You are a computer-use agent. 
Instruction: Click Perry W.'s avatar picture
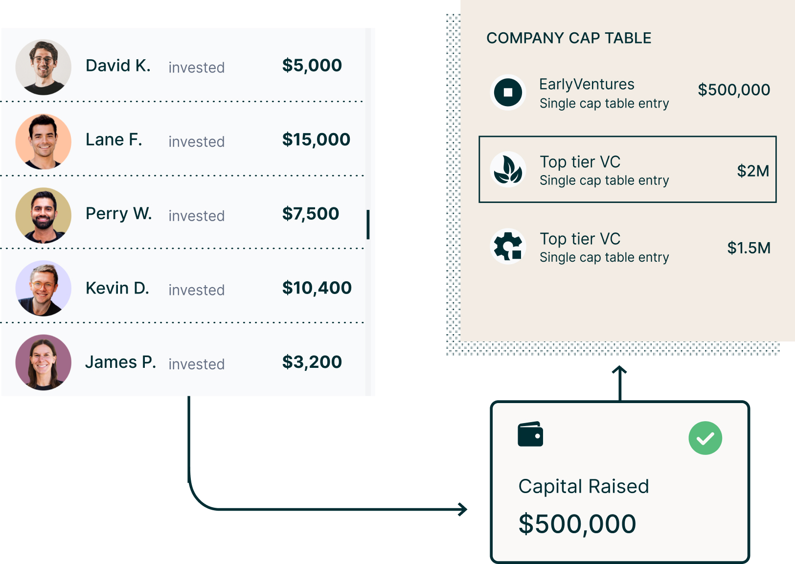[44, 215]
